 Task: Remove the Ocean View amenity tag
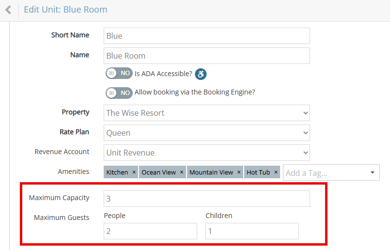[x=182, y=172]
